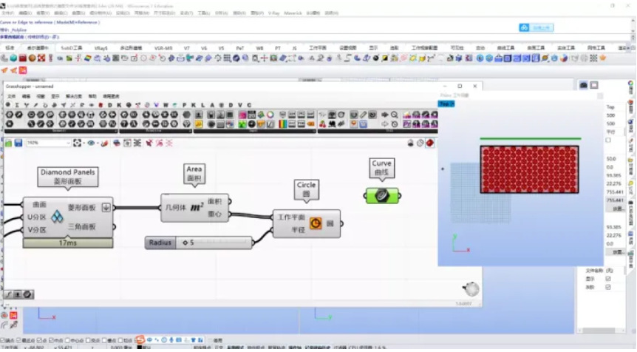Toggle the 最近点 osnap checkbox
The width and height of the screenshot is (637, 352).
pyautogui.click(x=19, y=340)
